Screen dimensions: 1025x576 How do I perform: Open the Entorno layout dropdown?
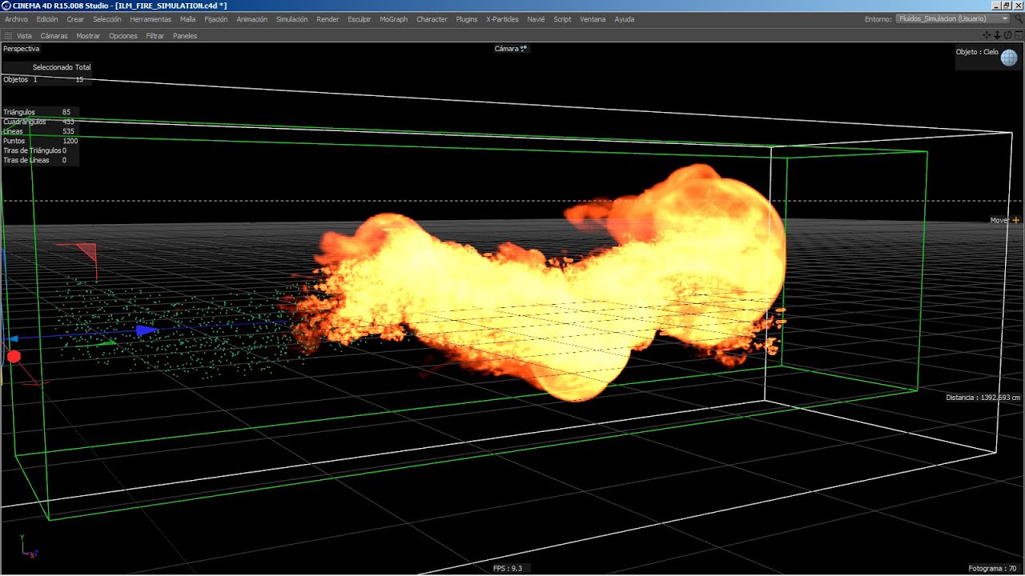[x=952, y=18]
